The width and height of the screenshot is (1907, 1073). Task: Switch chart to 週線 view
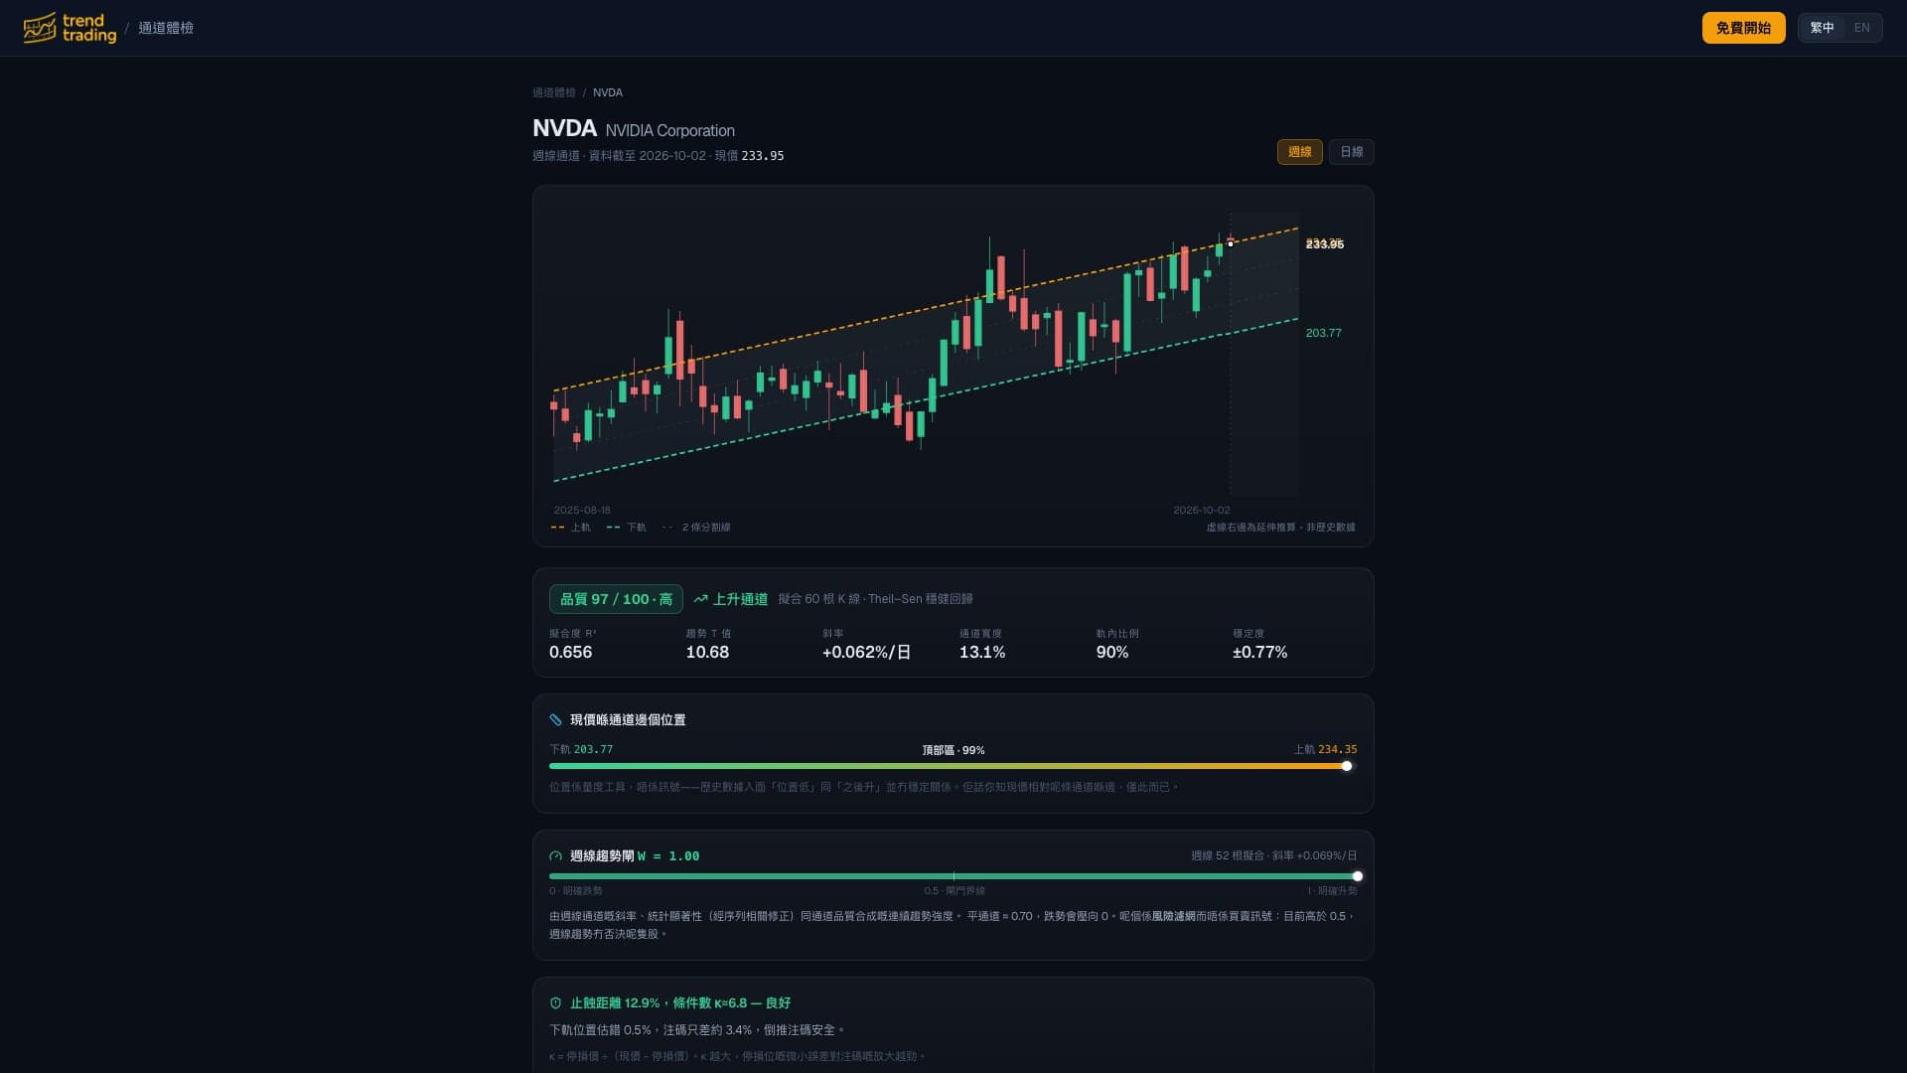pos(1299,152)
